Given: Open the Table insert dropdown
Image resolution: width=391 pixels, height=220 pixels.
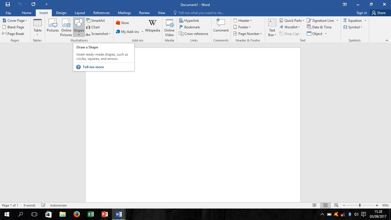Looking at the screenshot, I should (37, 27).
